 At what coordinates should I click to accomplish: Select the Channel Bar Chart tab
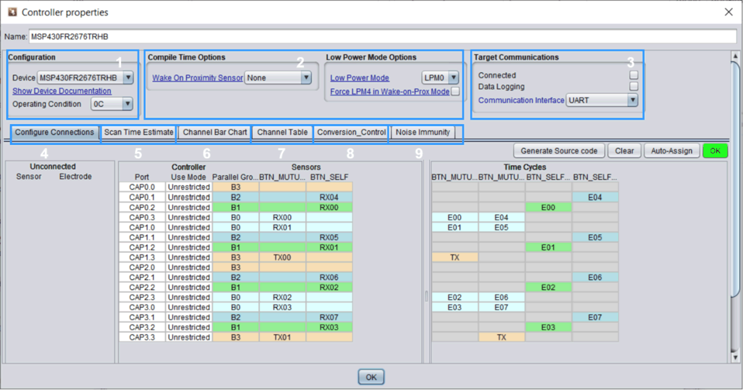214,133
